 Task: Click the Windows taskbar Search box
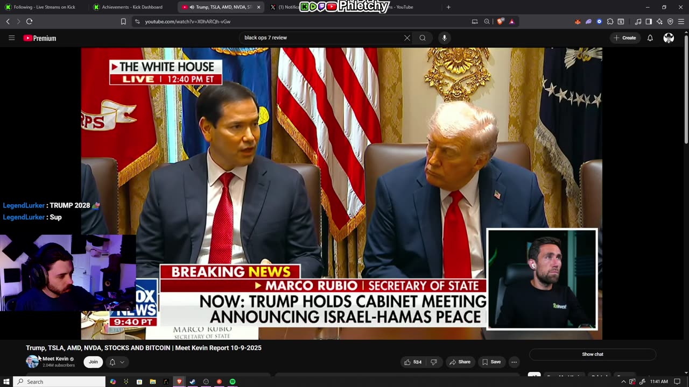pos(59,382)
